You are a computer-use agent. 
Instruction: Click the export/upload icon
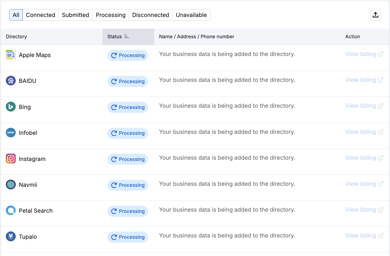376,15
